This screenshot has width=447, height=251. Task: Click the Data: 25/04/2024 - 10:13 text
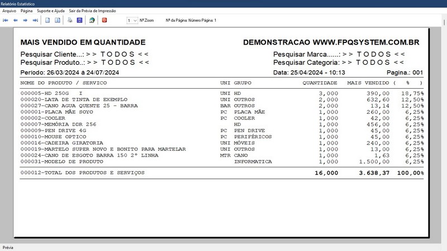coord(309,73)
